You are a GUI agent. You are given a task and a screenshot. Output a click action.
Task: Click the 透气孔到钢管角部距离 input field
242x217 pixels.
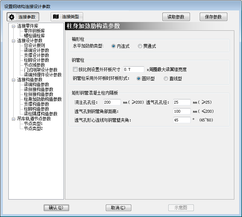(x=182, y=111)
